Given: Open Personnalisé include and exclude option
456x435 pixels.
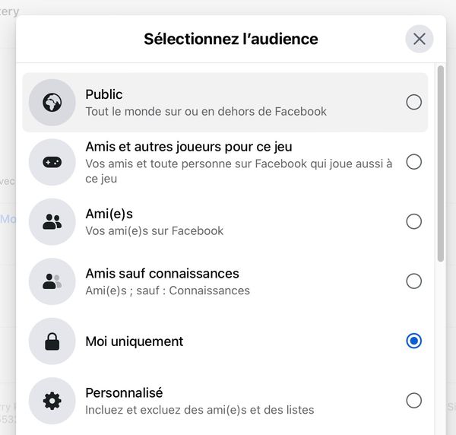Looking at the screenshot, I should (x=225, y=401).
